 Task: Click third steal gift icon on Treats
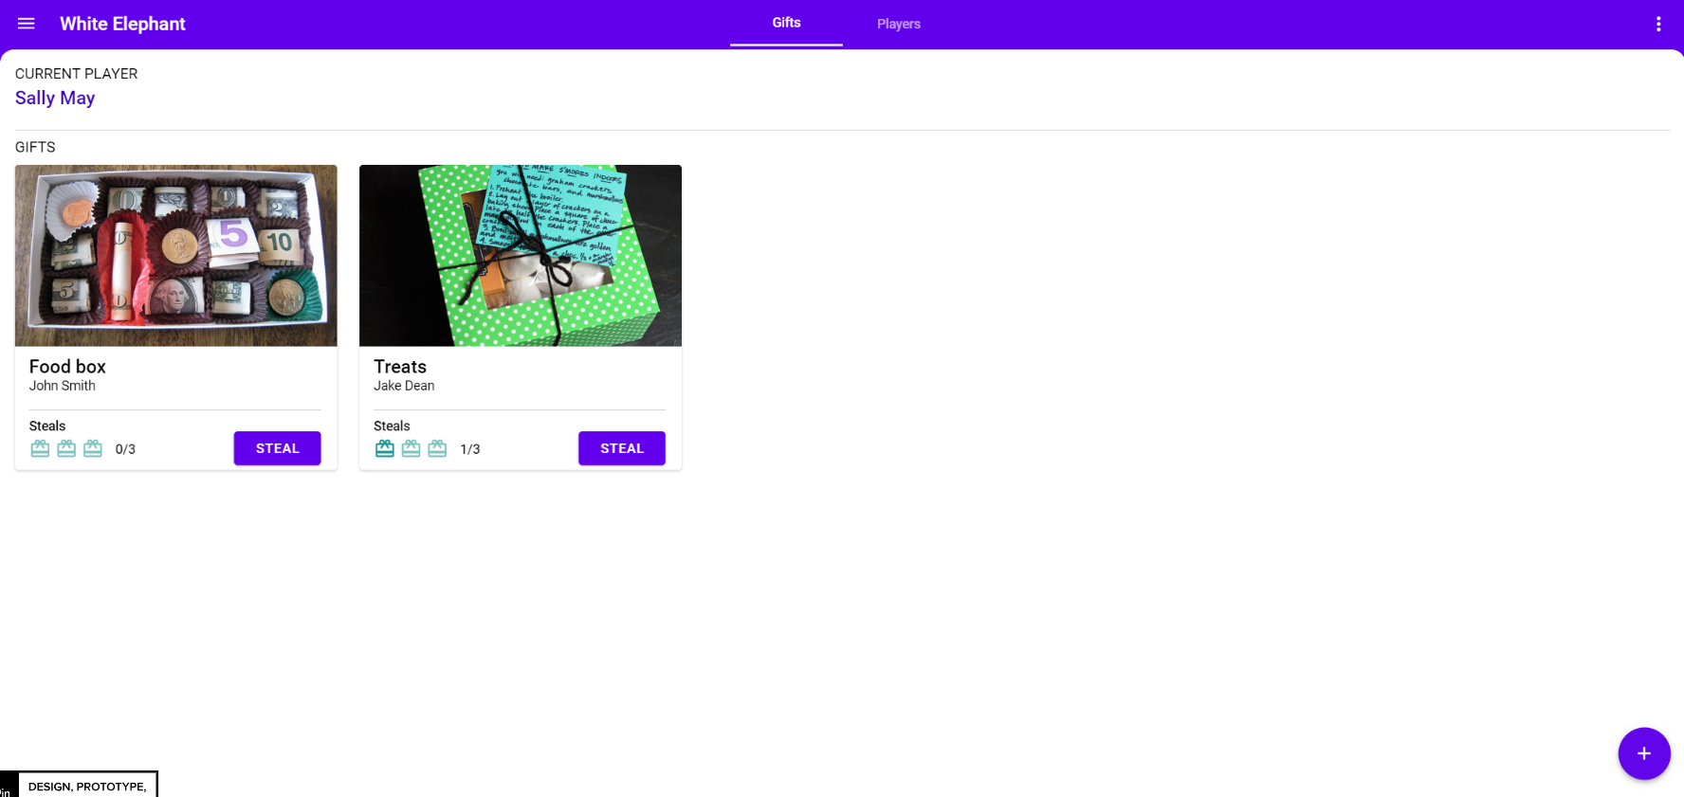click(x=437, y=448)
